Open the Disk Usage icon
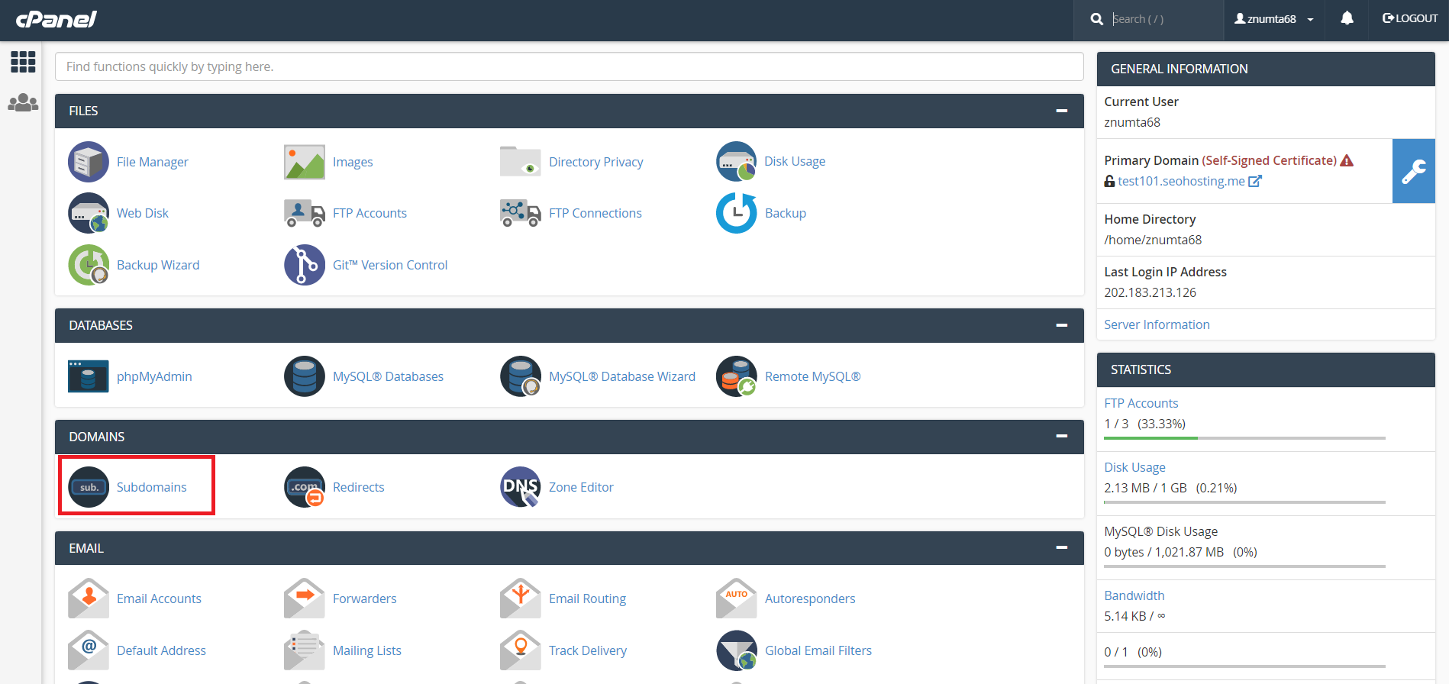This screenshot has height=684, width=1449. (x=737, y=162)
